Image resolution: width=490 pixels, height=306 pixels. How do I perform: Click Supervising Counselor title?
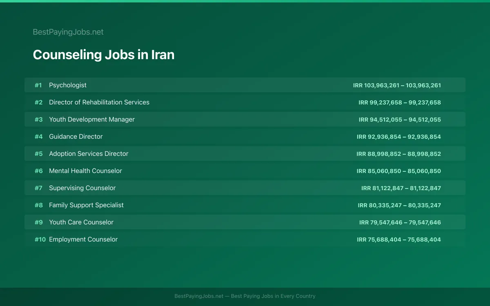[x=82, y=188]
